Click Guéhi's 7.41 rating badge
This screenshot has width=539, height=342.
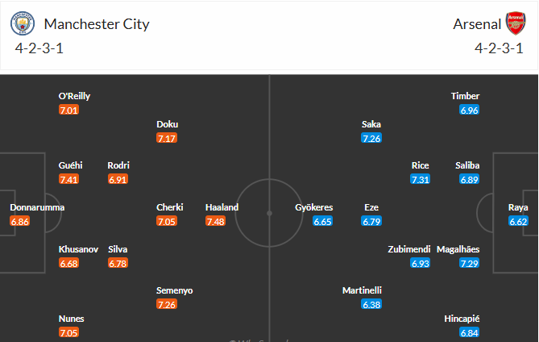tap(68, 179)
